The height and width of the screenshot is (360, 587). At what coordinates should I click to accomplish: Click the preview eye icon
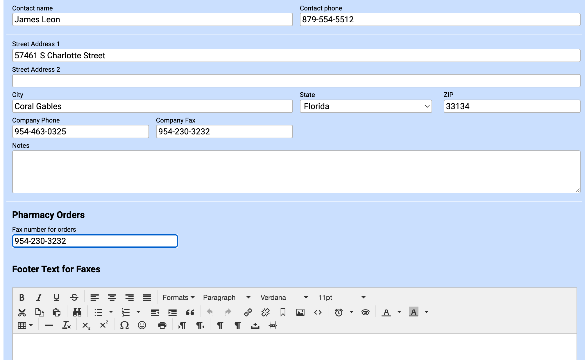point(365,312)
